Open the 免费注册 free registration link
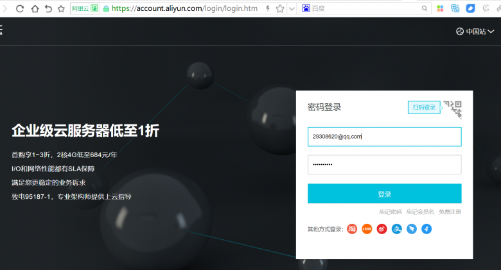The width and height of the screenshot is (501, 270). [x=450, y=212]
